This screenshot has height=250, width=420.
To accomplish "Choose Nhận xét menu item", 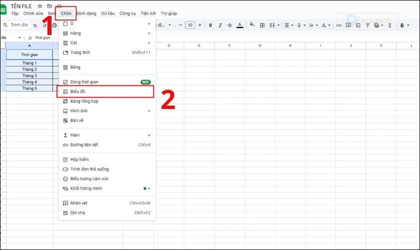I will point(107,203).
